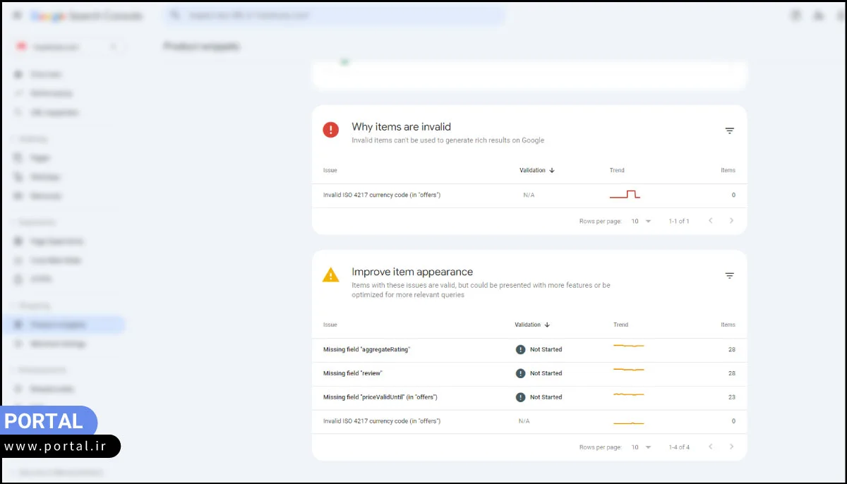847x484 pixels.
Task: Open the Invalid ISO 4217 currency code issue
Action: coord(380,195)
